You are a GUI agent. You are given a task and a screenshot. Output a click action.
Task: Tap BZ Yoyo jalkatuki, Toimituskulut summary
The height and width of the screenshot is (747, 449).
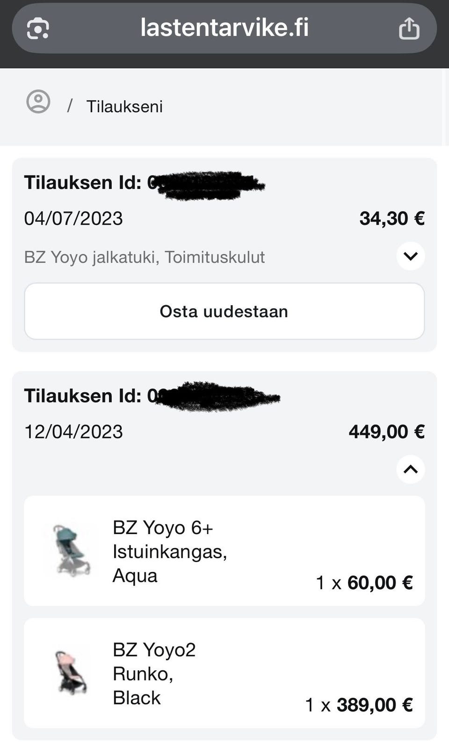145,257
